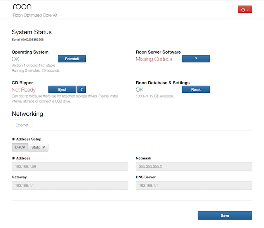The width and height of the screenshot is (264, 228).
Task: Click the Running 0 minutes, 29 seconds text
Action: (x=36, y=71)
